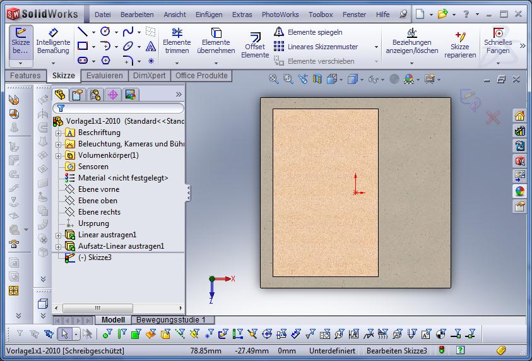This screenshot has height=361, width=532.
Task: Select the Bewegungsstudie 1 tab
Action: click(x=171, y=320)
